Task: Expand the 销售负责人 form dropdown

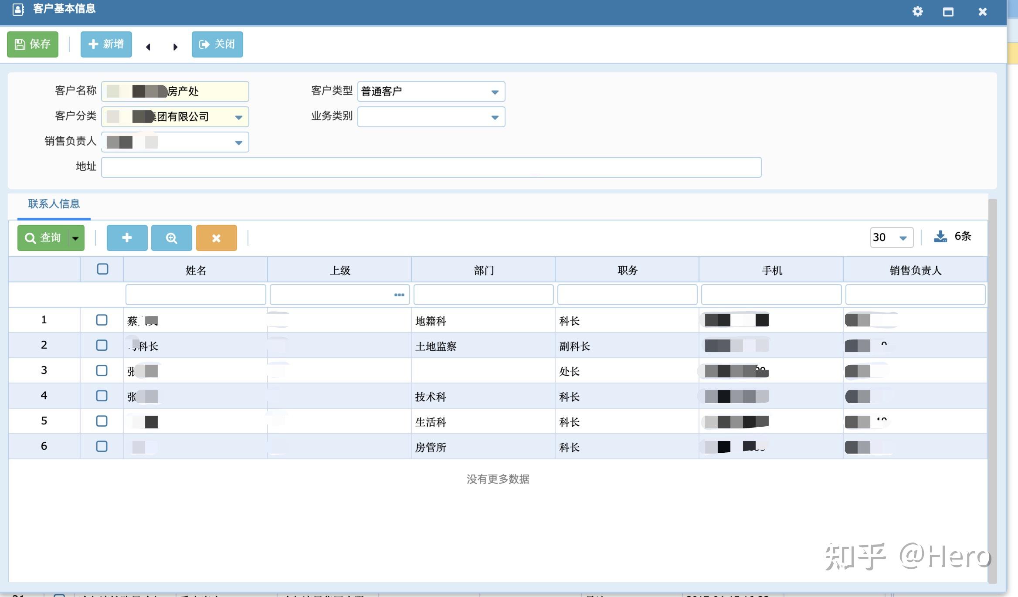Action: (238, 142)
